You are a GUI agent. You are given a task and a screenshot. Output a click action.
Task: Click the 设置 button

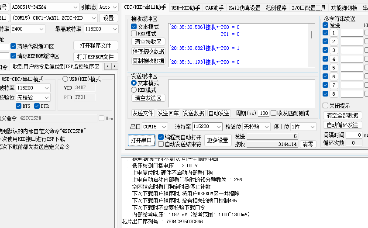(108, 18)
